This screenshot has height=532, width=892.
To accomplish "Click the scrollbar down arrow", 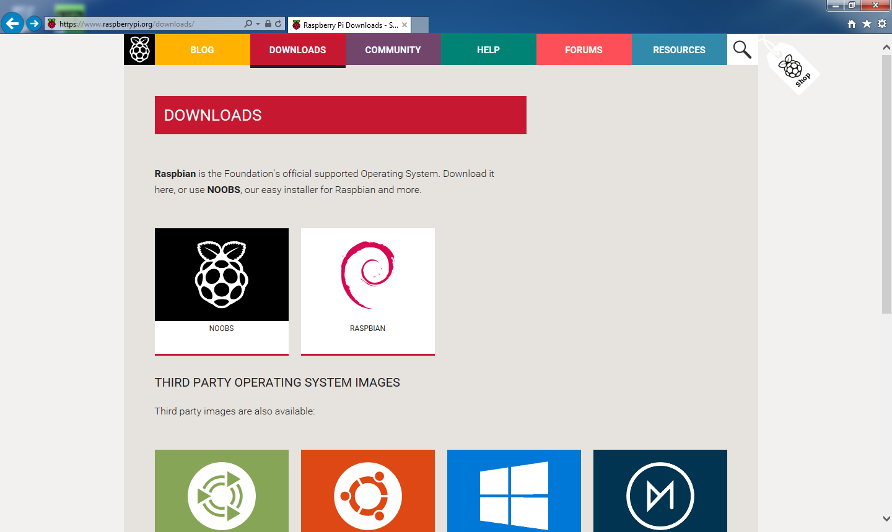I will coord(886,518).
